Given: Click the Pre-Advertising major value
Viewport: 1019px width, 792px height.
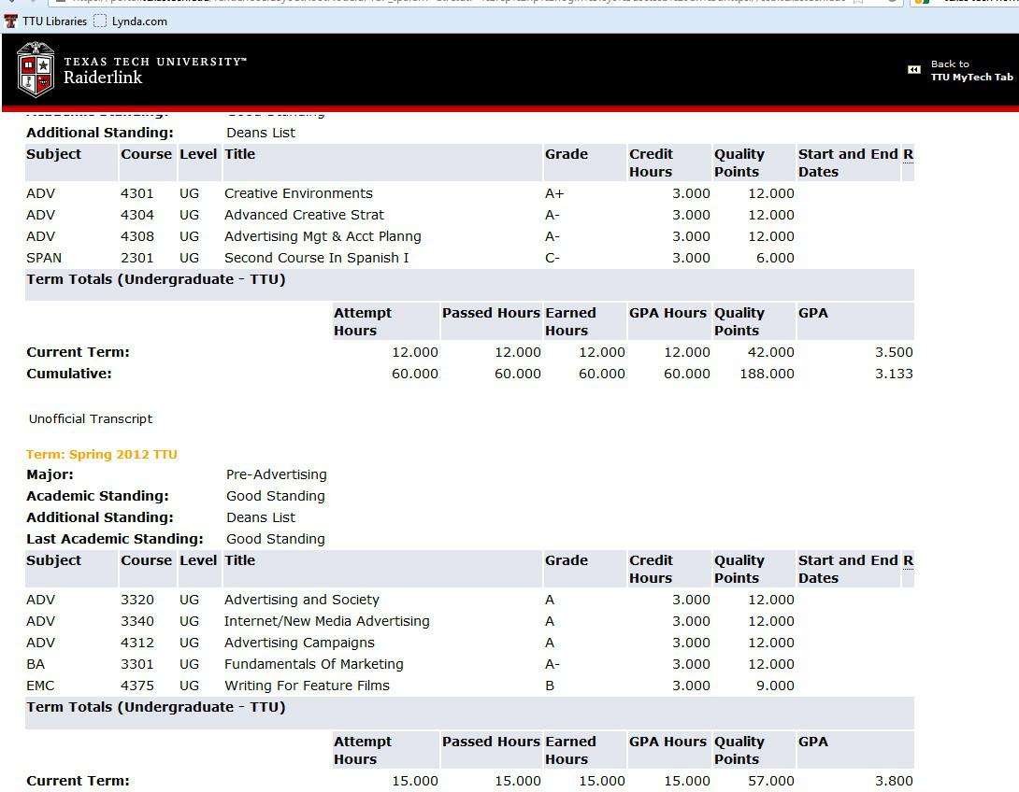Looking at the screenshot, I should pyautogui.click(x=276, y=474).
